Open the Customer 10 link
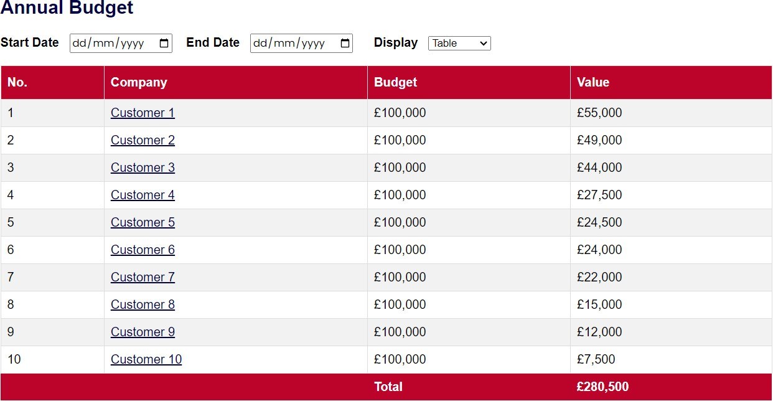Viewport: 773px width, 401px height. tap(146, 359)
